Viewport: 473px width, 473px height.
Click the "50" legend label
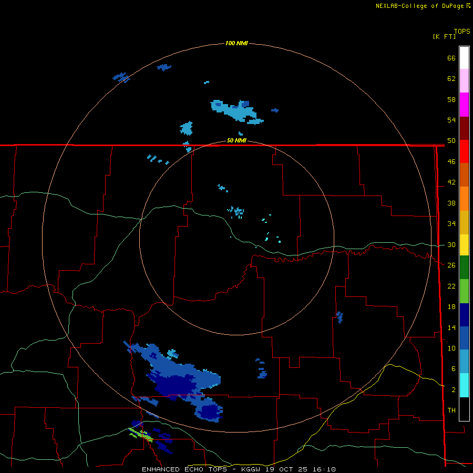[x=451, y=141]
